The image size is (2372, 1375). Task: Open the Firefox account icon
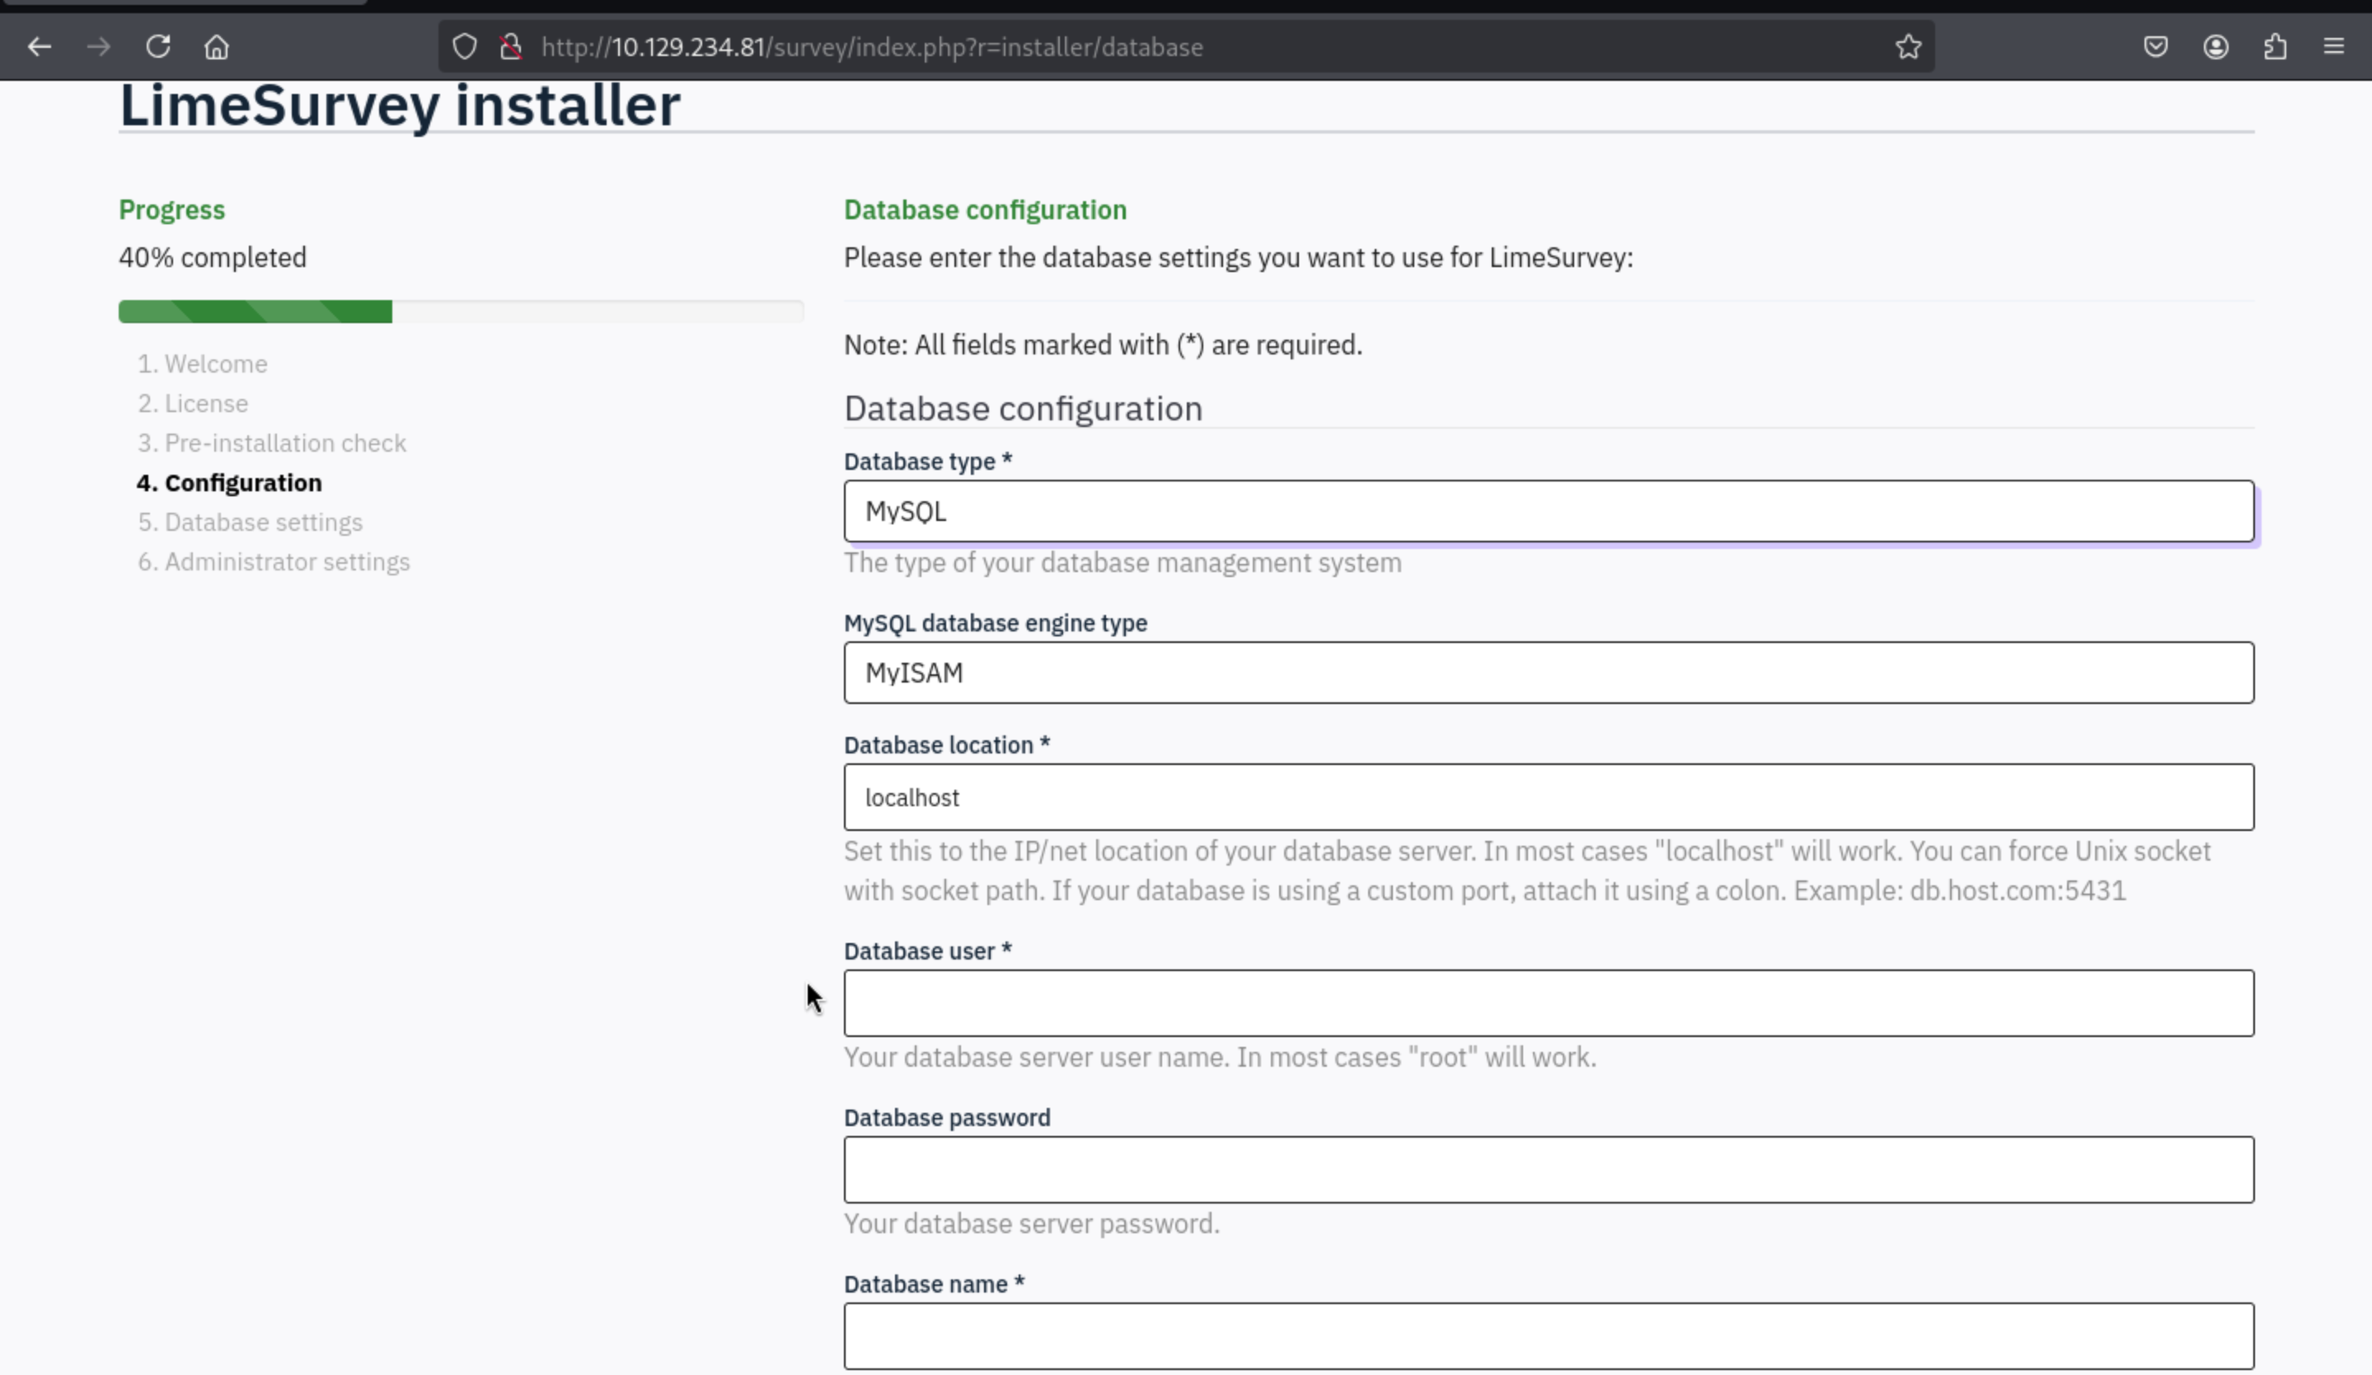click(x=2215, y=46)
